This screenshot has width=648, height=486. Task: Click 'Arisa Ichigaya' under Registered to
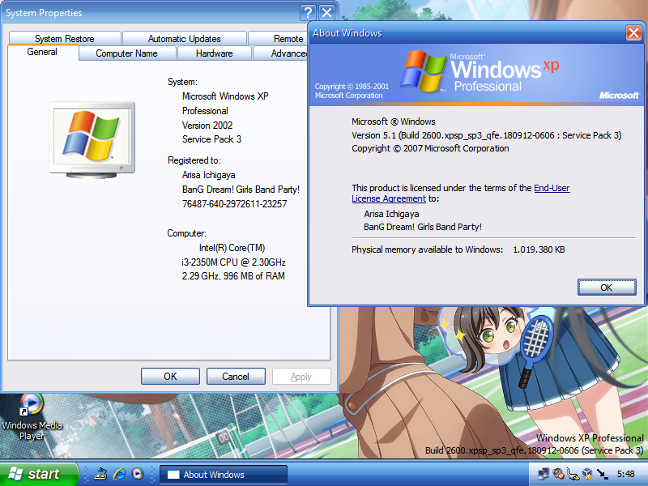point(209,175)
